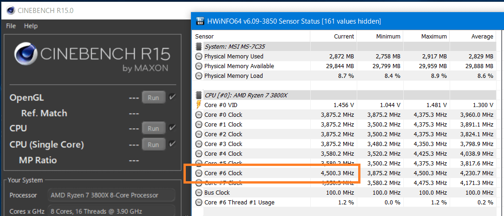
Task: Click the CPU AMD Ryzen 7 3800X chip icon
Action: coord(199,95)
